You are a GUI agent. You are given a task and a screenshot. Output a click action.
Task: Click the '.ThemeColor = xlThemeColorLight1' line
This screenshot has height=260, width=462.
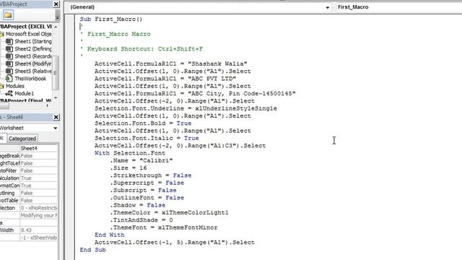click(x=169, y=212)
